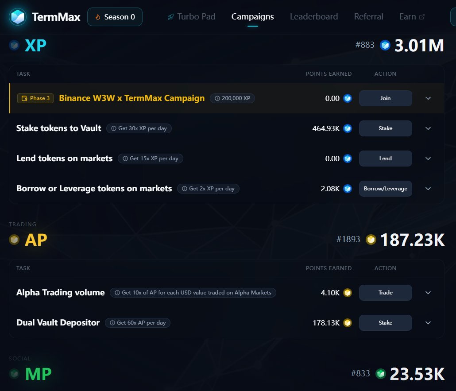This screenshot has width=456, height=391.
Task: Click the Get 30x XP per day badge
Action: pos(139,128)
